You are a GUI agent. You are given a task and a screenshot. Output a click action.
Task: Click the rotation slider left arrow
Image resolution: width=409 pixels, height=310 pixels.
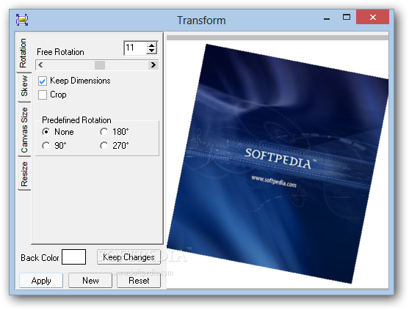point(40,64)
